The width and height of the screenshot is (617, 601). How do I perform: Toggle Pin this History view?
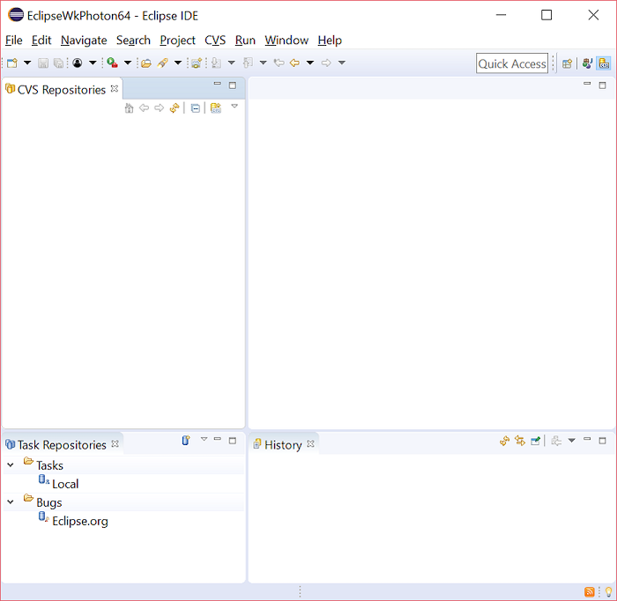(x=535, y=441)
